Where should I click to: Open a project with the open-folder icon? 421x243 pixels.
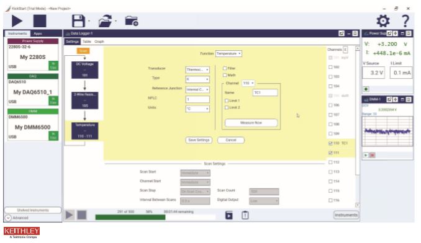(x=106, y=21)
